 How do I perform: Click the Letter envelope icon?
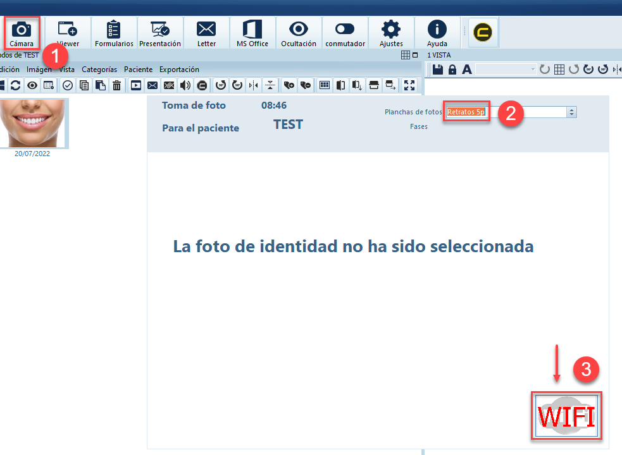(206, 33)
